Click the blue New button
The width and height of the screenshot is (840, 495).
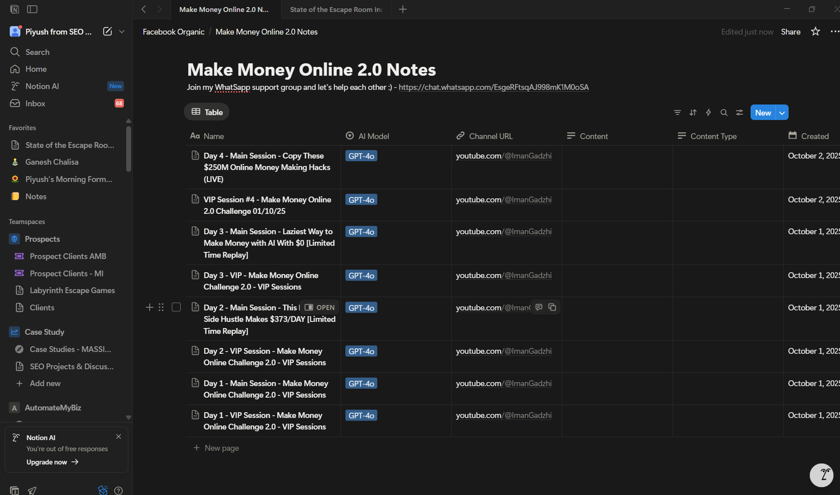[763, 112]
